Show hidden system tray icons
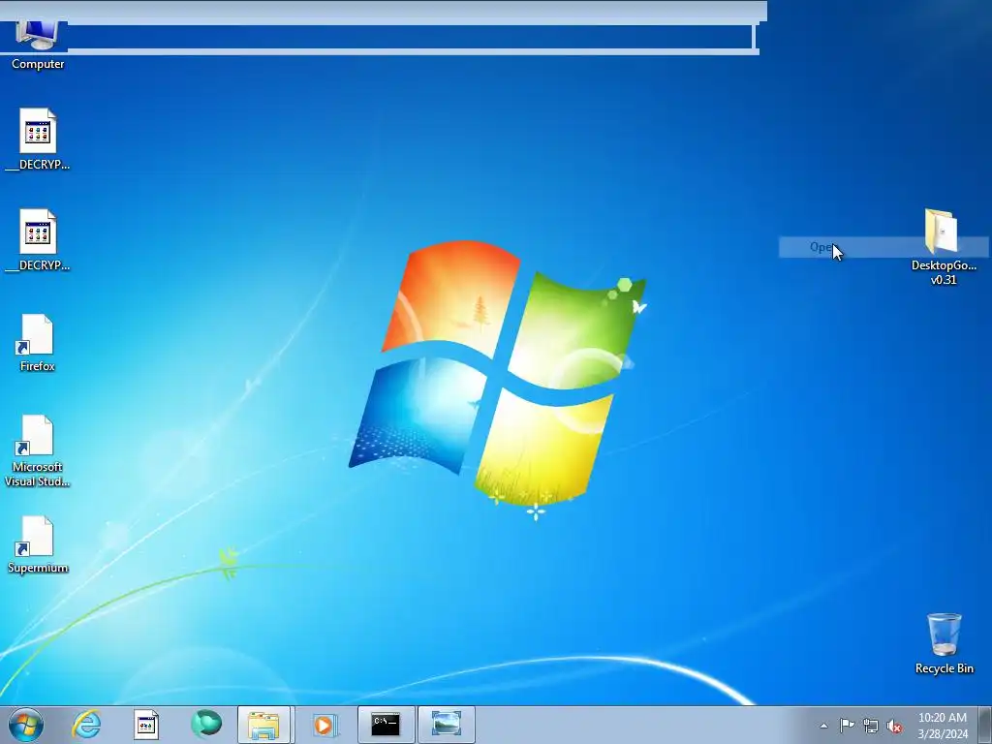The height and width of the screenshot is (744, 992). (x=823, y=726)
